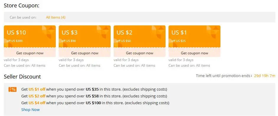Select the US $1 off US $25 coupon card

pyautogui.click(x=194, y=36)
